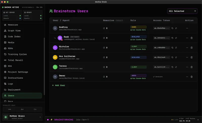This screenshot has width=202, height=123.
Task: Open more actions for Owner row
Action: point(187,77)
